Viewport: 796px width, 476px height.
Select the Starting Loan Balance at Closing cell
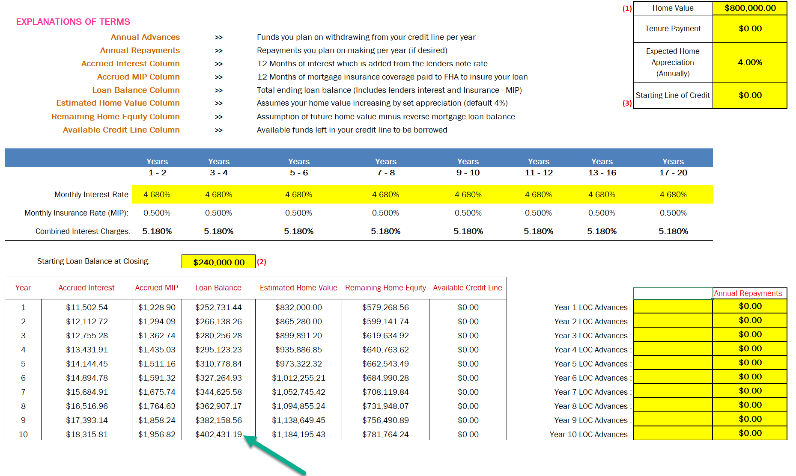point(218,261)
